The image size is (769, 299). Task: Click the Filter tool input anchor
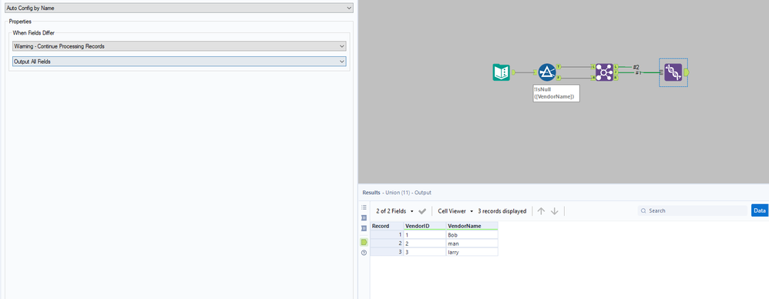(536, 72)
